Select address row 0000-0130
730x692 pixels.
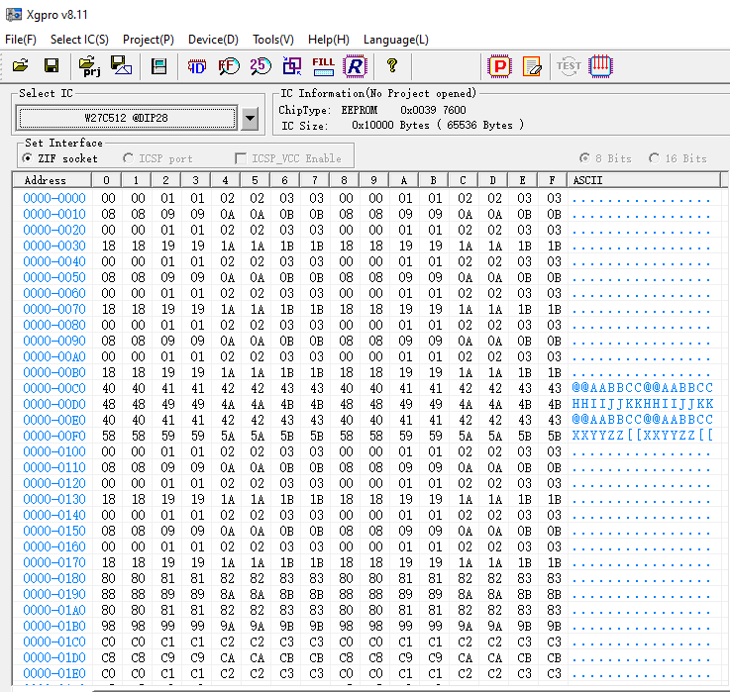[54, 499]
